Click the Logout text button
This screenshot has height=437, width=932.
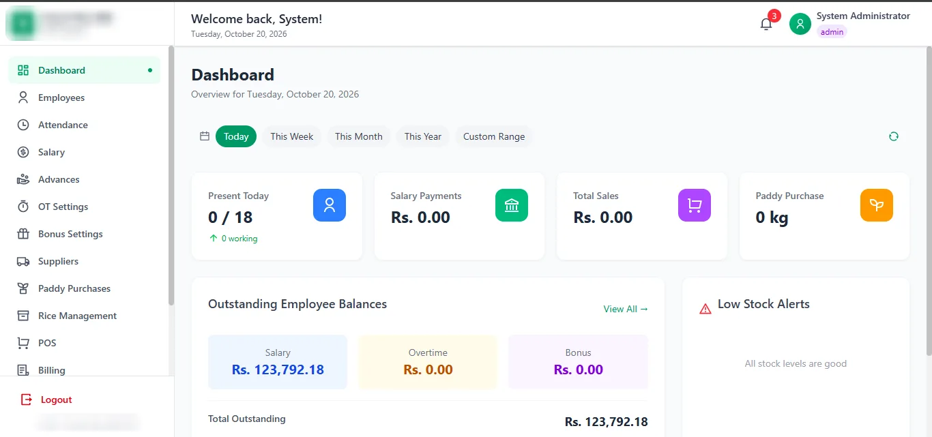56,400
